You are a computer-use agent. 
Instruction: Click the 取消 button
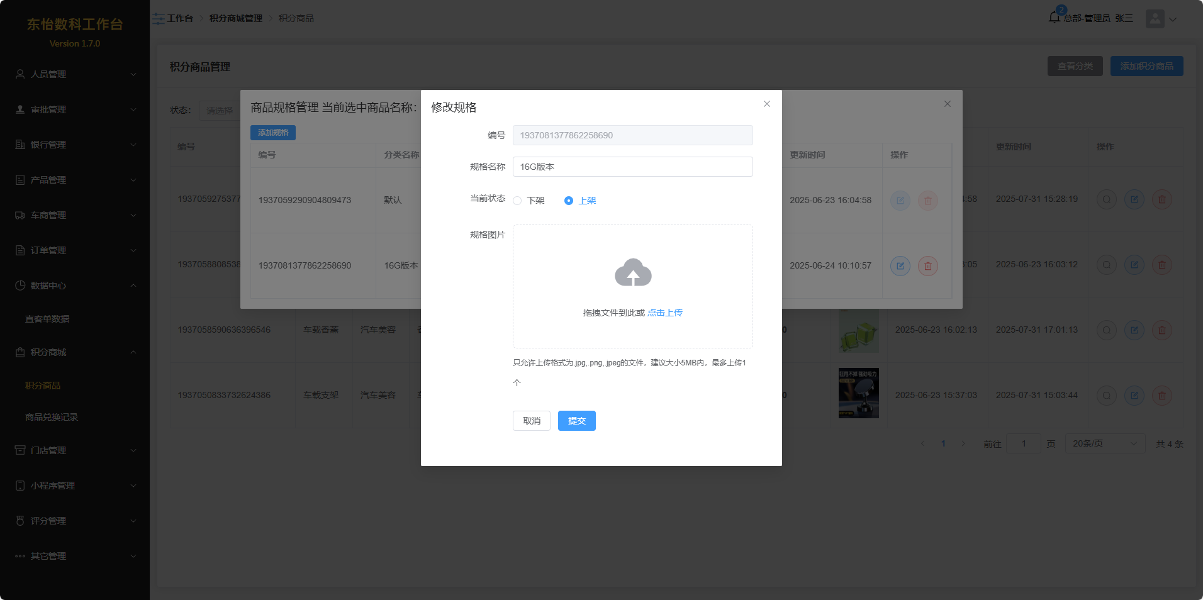point(531,421)
